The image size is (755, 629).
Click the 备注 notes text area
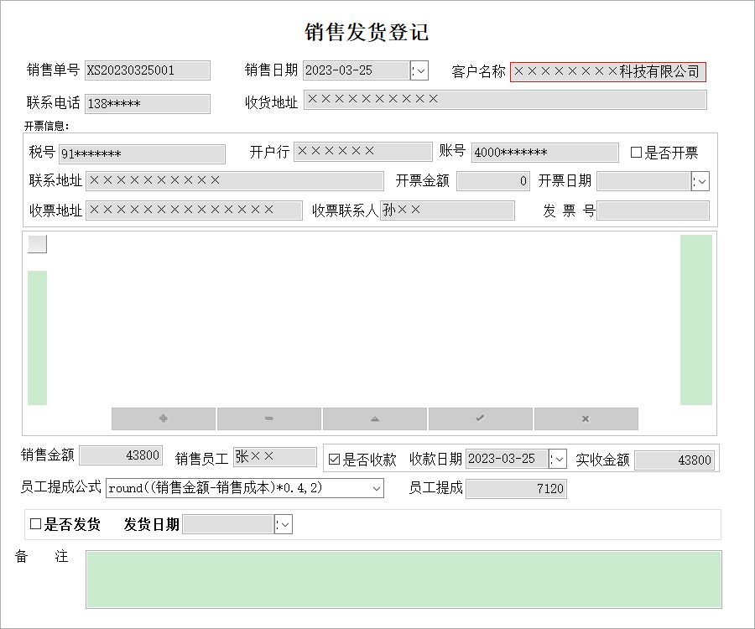click(404, 580)
